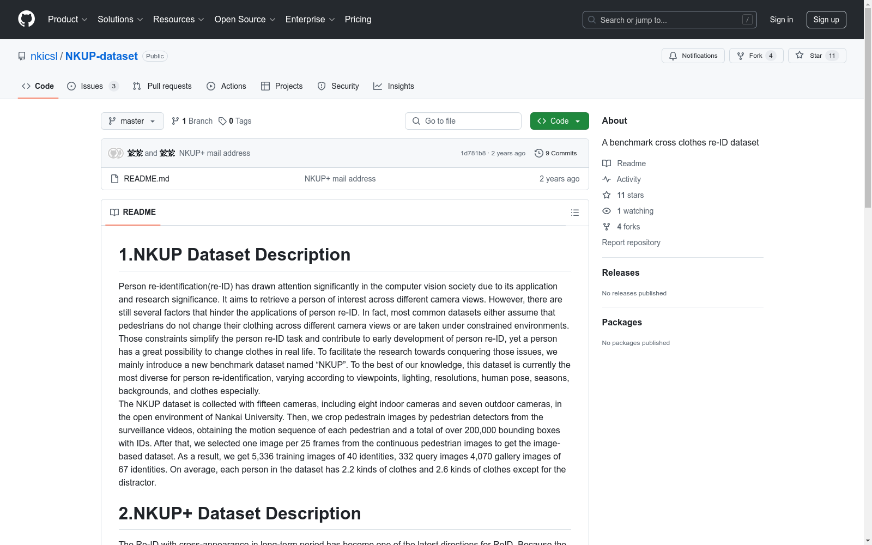Click the magnifier icon in the header search

(x=592, y=20)
